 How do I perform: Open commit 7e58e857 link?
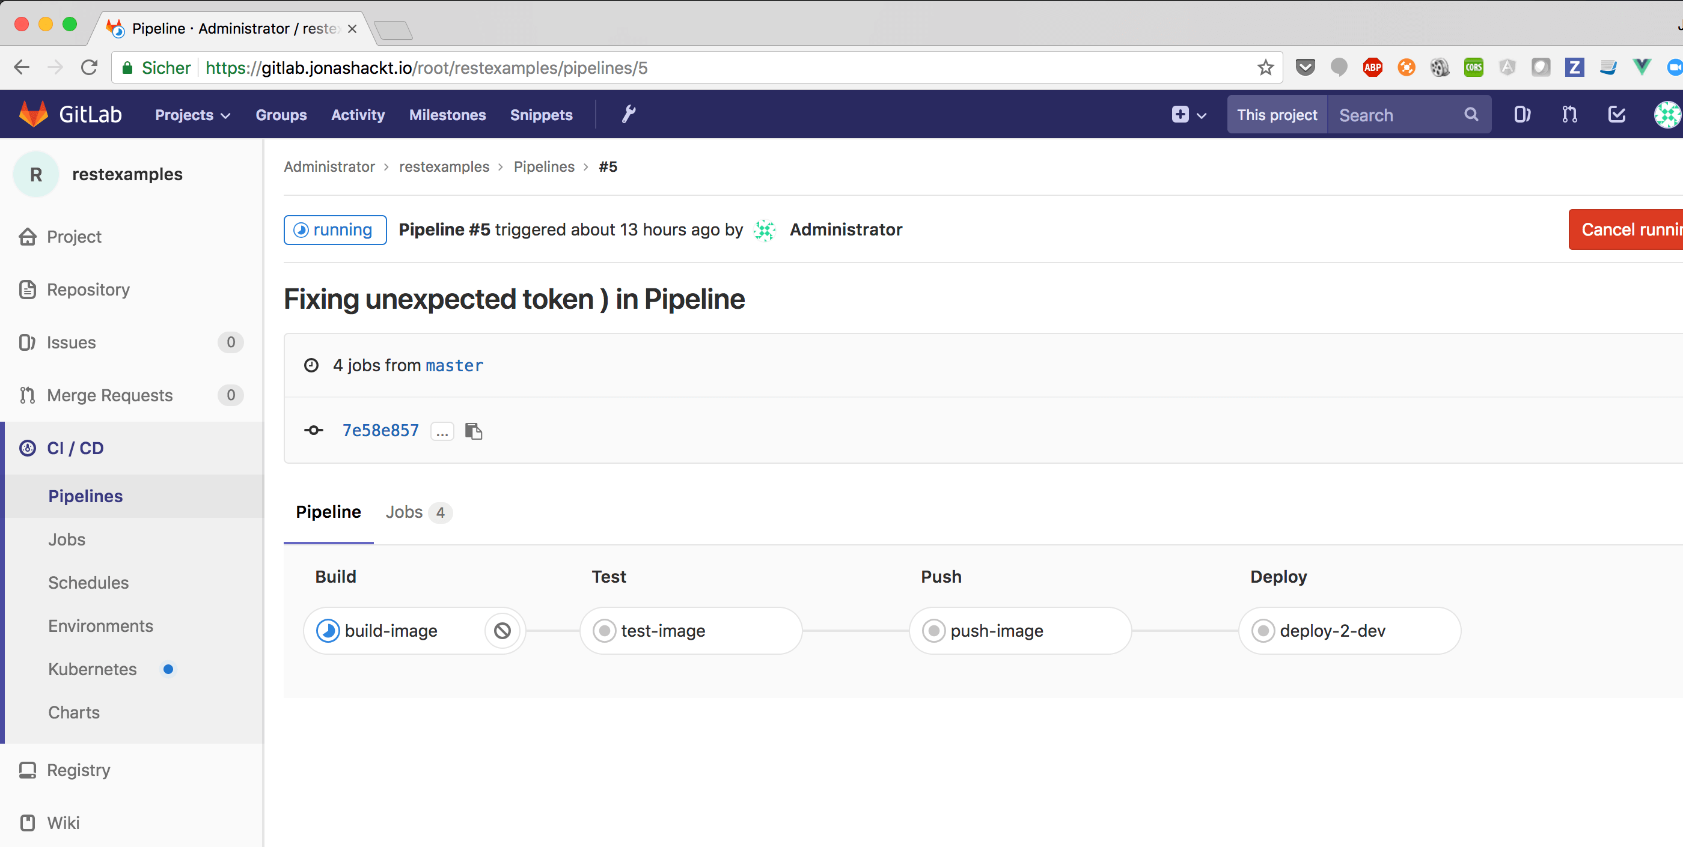(x=380, y=430)
